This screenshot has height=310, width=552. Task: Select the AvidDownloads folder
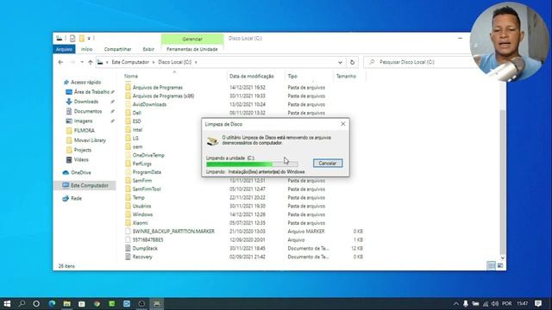coord(149,104)
